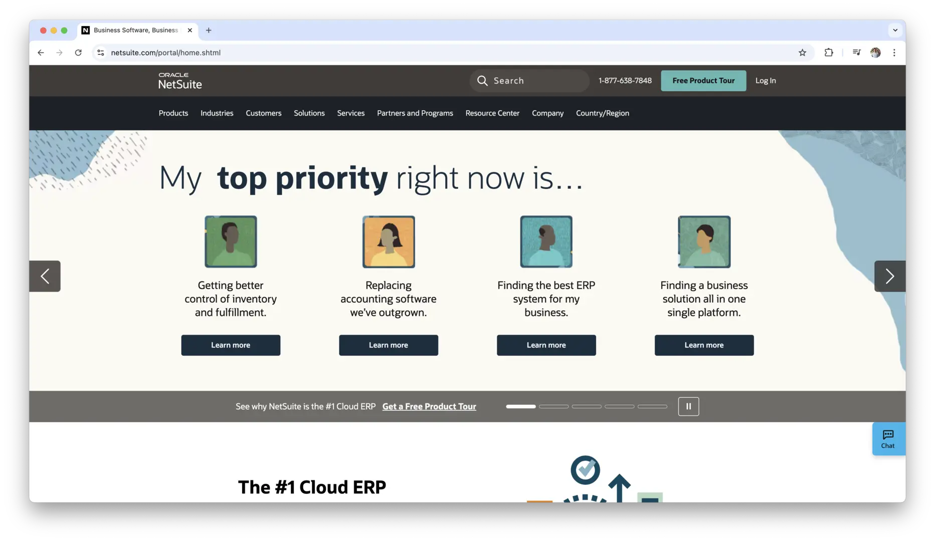Click the 'The #1 Cloud ERP' heading
The width and height of the screenshot is (935, 541).
(x=312, y=487)
